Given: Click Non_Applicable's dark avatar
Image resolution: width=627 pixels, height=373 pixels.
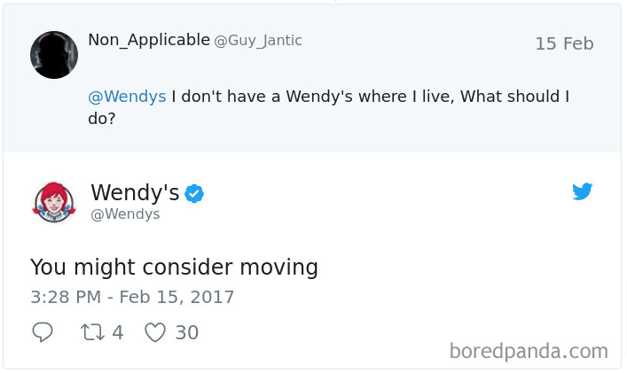Looking at the screenshot, I should (54, 54).
